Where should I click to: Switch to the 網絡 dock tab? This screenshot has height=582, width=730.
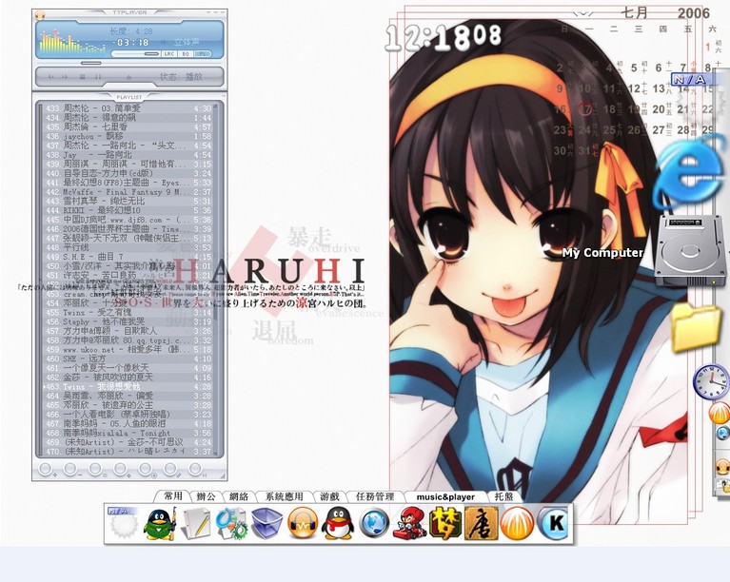[238, 496]
